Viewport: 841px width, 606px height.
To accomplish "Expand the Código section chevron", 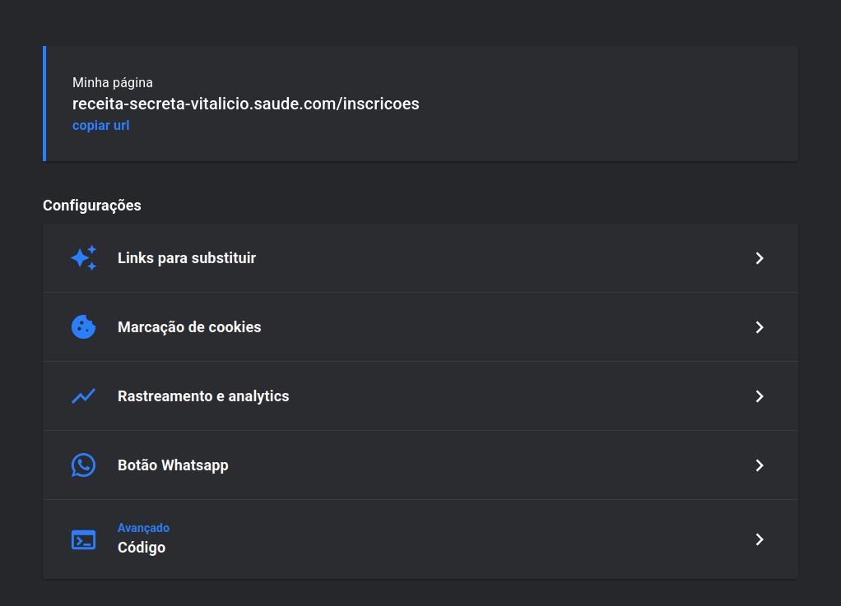I will pos(760,539).
